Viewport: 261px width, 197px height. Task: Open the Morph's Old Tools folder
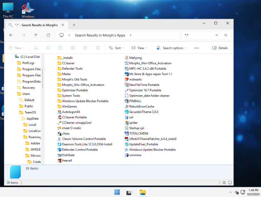73,79
